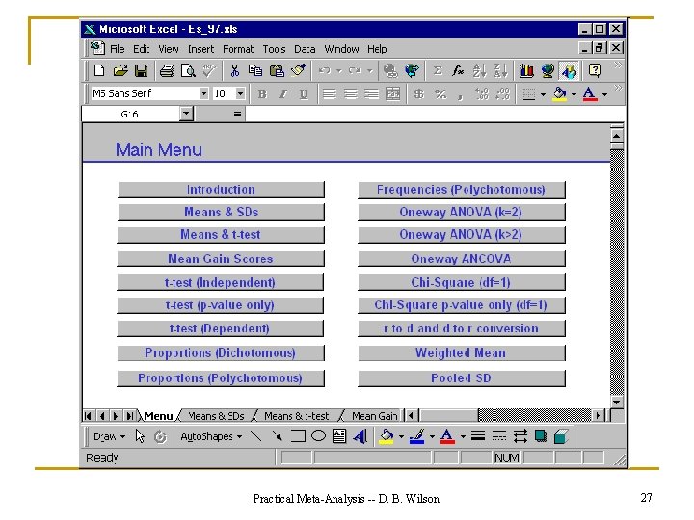Click the Introduction button
The width and height of the screenshot is (694, 520).
[221, 190]
